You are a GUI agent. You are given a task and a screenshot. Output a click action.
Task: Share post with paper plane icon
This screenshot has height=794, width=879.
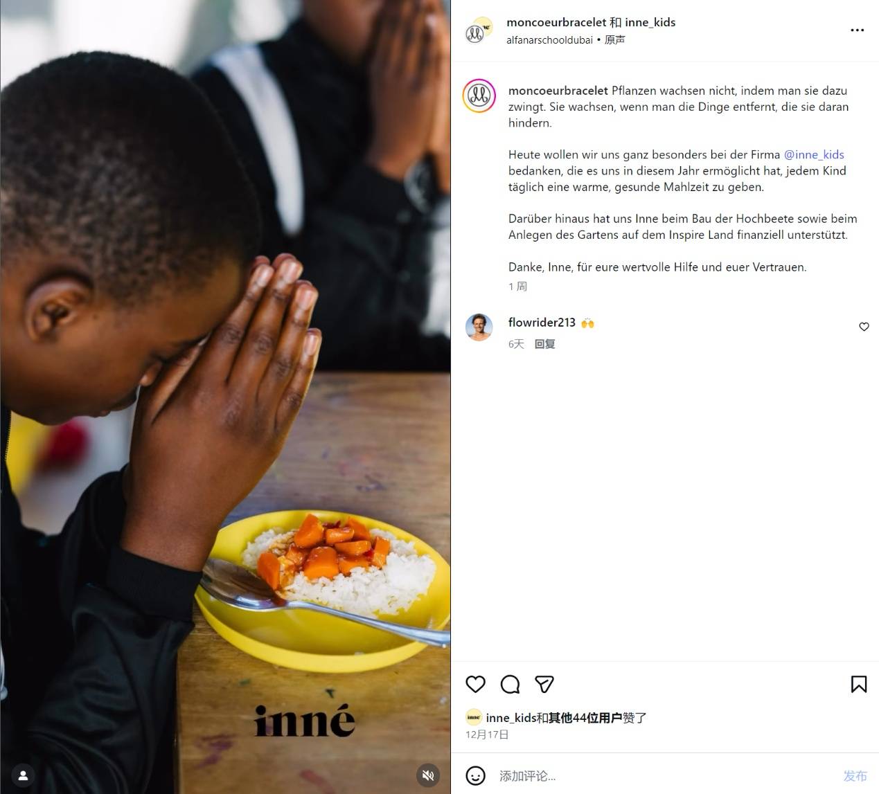[x=544, y=685]
